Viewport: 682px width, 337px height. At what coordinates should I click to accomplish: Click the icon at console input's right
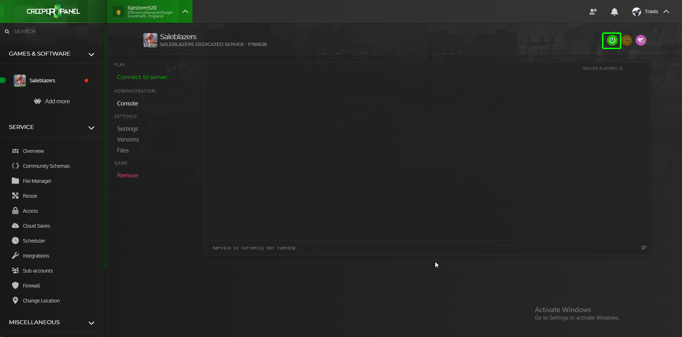tap(644, 248)
